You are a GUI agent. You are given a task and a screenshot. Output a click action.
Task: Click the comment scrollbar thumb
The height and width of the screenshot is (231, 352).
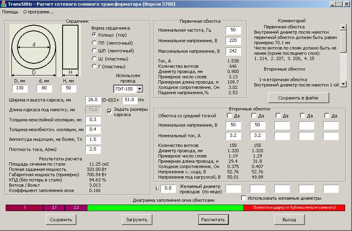(343, 41)
